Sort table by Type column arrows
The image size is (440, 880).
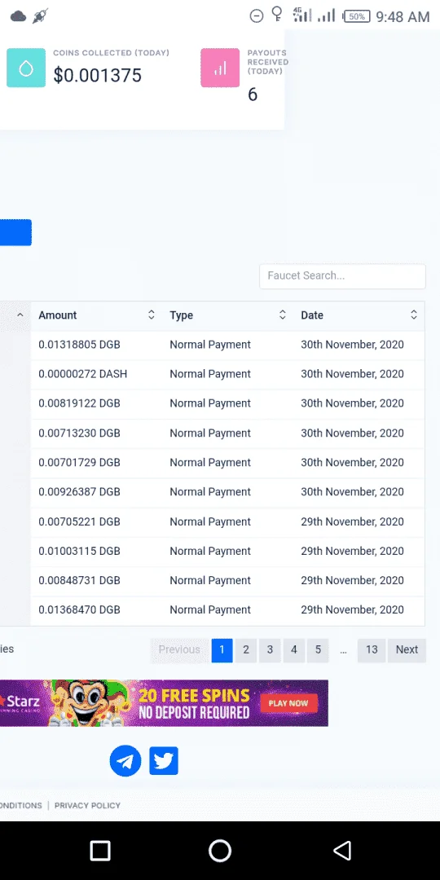click(282, 315)
